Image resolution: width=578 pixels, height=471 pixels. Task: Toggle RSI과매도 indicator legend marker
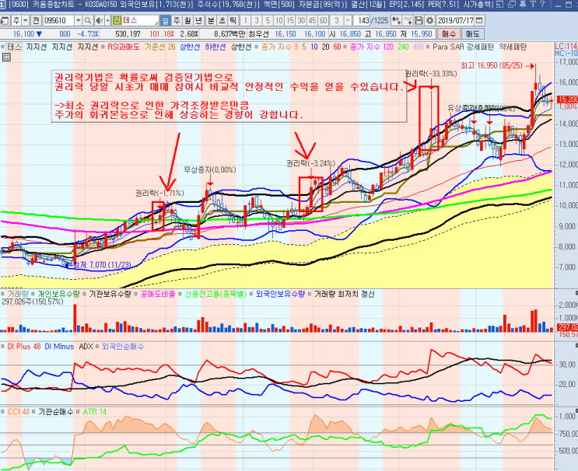pyautogui.click(x=103, y=47)
